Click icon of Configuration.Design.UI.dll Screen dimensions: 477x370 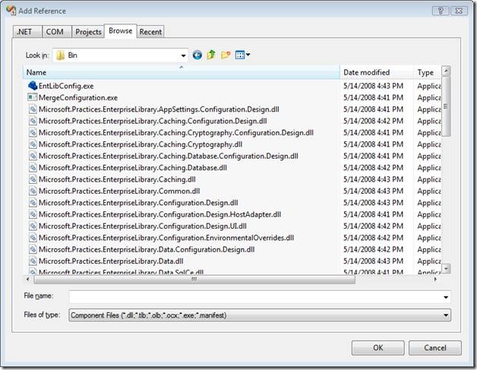pos(33,226)
